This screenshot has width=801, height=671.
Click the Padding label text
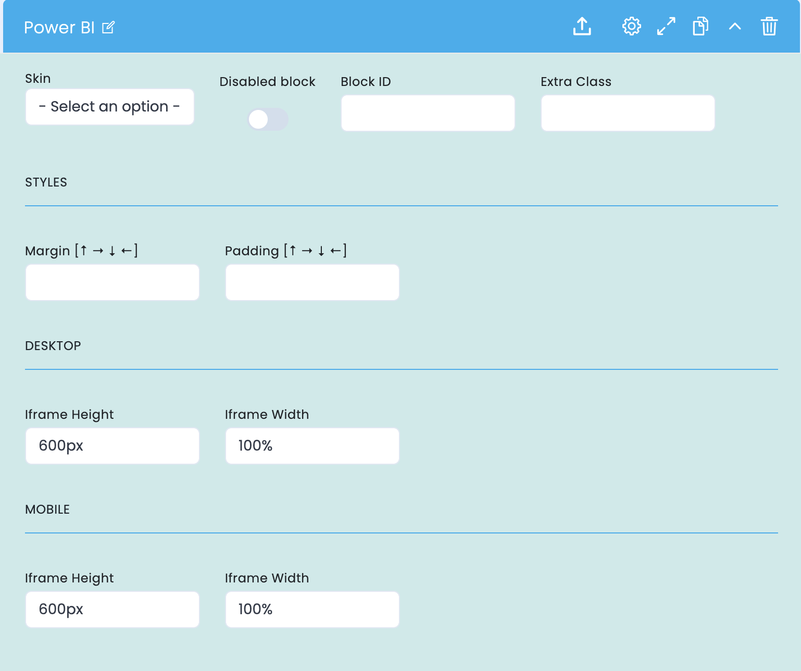click(x=286, y=251)
